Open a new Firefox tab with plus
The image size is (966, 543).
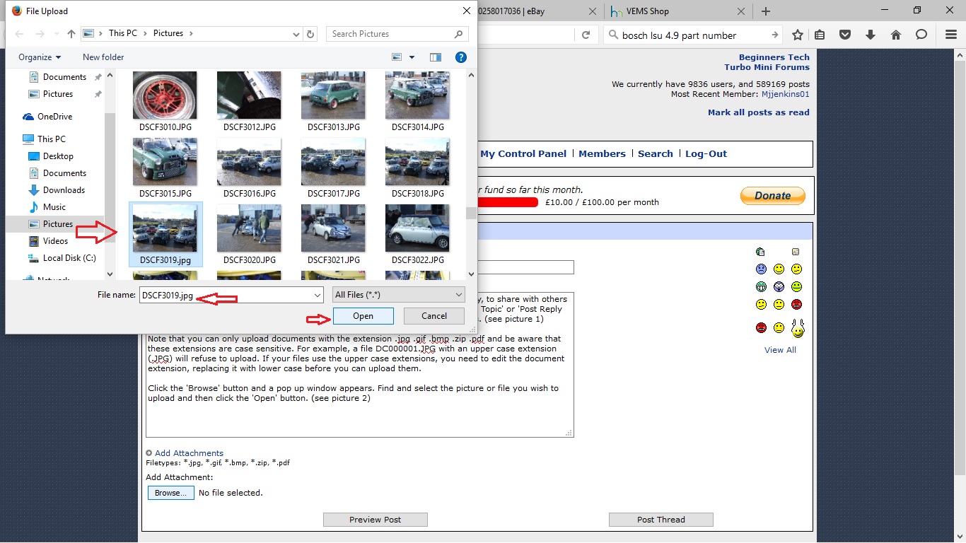click(x=766, y=11)
